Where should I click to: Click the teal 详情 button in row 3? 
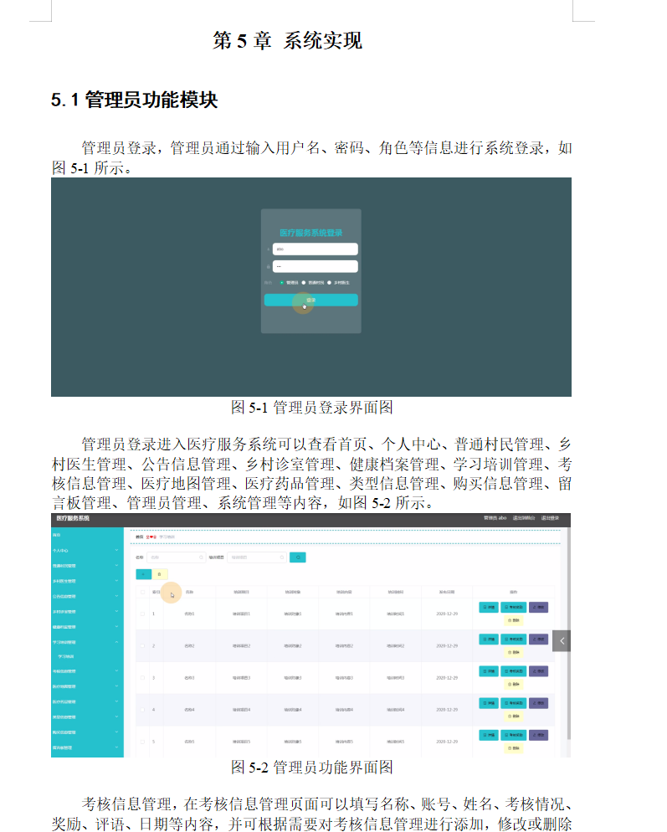(489, 671)
